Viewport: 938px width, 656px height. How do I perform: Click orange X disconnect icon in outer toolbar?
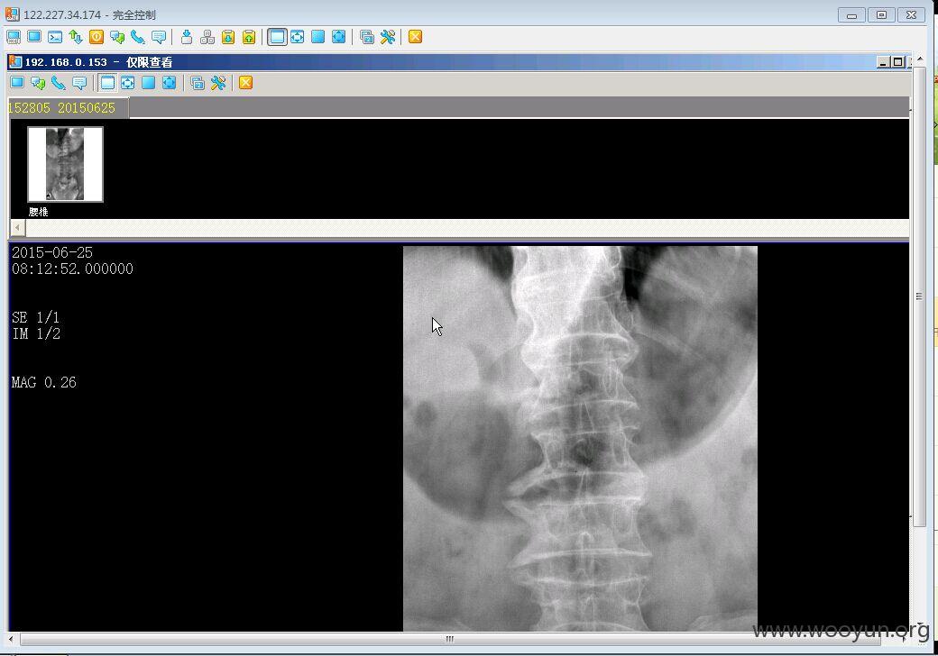coord(415,37)
